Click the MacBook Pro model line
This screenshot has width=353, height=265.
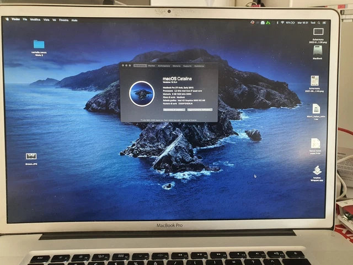pyautogui.click(x=178, y=88)
